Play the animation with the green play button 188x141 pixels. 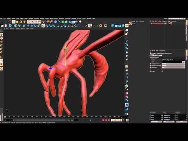tap(5, 117)
